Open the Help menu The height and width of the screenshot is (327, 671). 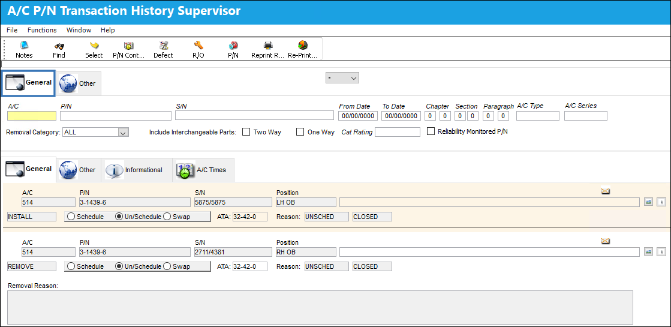(x=108, y=30)
